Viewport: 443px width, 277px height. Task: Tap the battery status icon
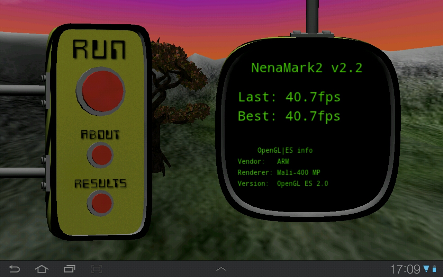434,269
